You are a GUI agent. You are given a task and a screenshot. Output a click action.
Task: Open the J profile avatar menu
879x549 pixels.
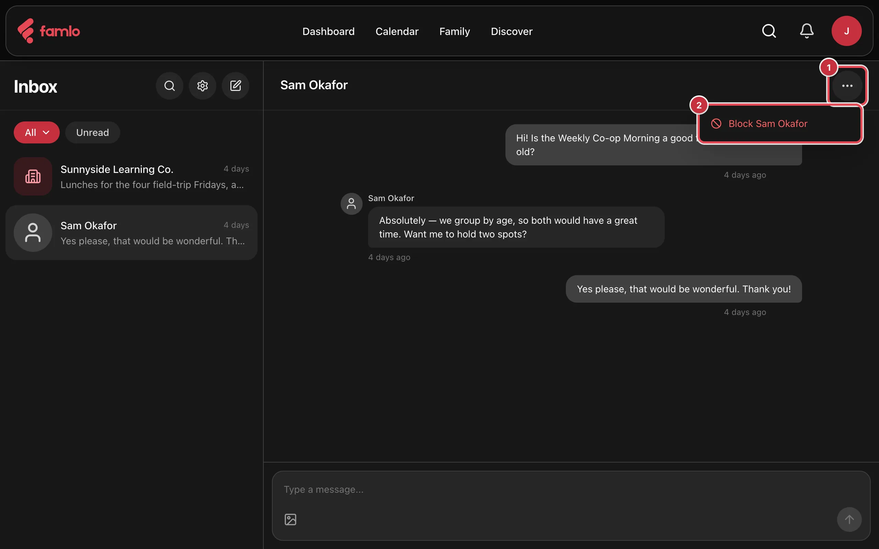(x=846, y=31)
